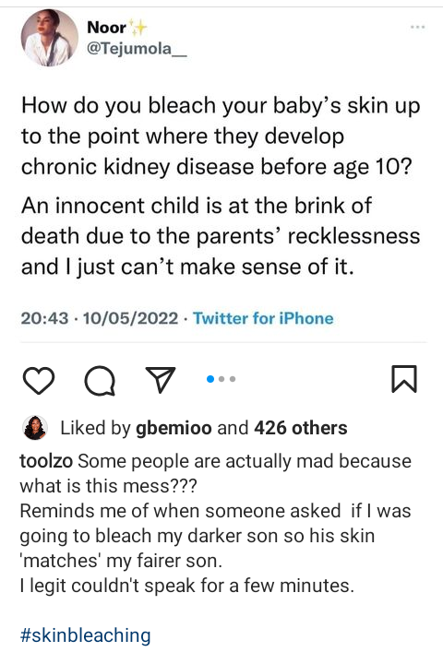
Task: Select the first carousel dot indicator
Action: 210,379
